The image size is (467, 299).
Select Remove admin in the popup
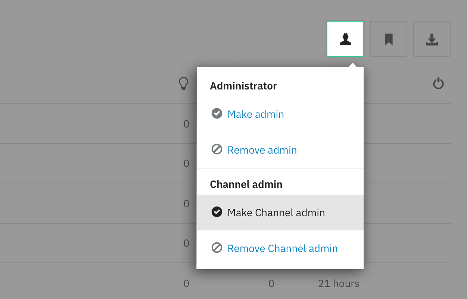(x=280, y=150)
